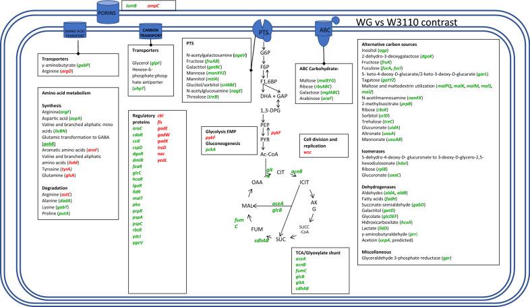
Task: Click the 'Alternative carbon sources' heading
Action: pos(389,45)
